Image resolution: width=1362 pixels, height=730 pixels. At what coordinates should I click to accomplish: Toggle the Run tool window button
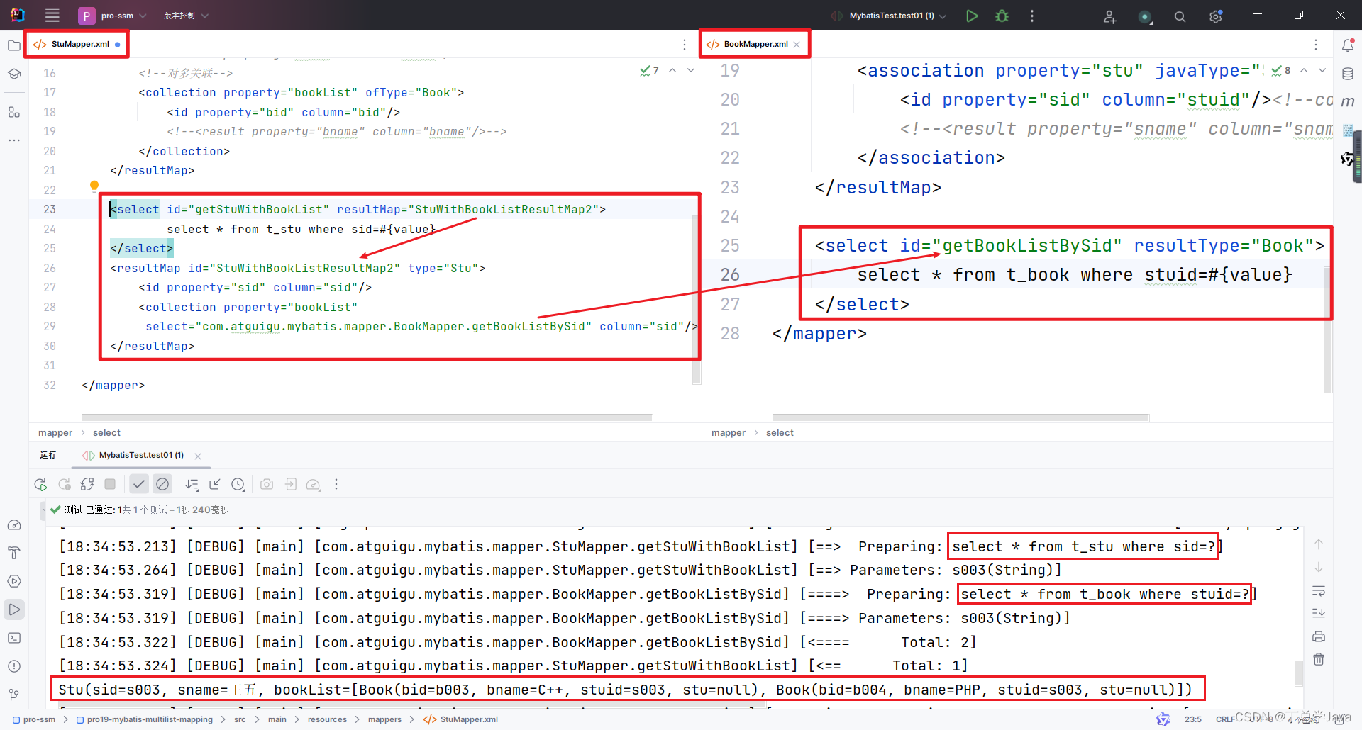tap(14, 610)
